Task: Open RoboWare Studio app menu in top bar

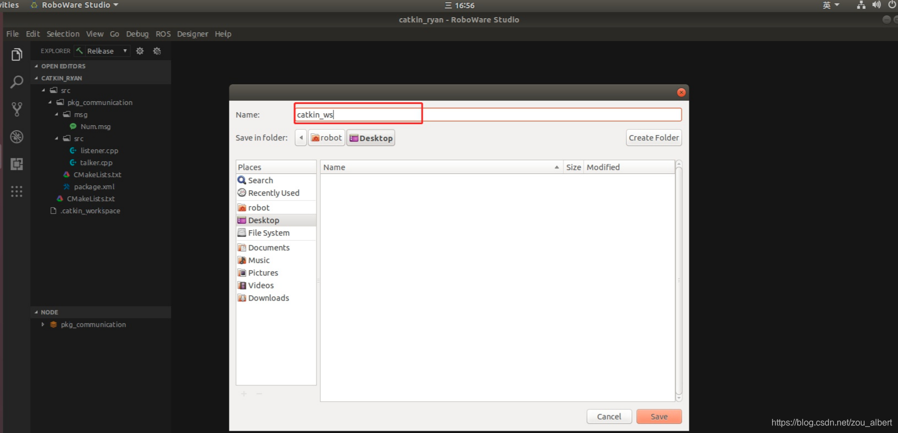Action: tap(75, 5)
